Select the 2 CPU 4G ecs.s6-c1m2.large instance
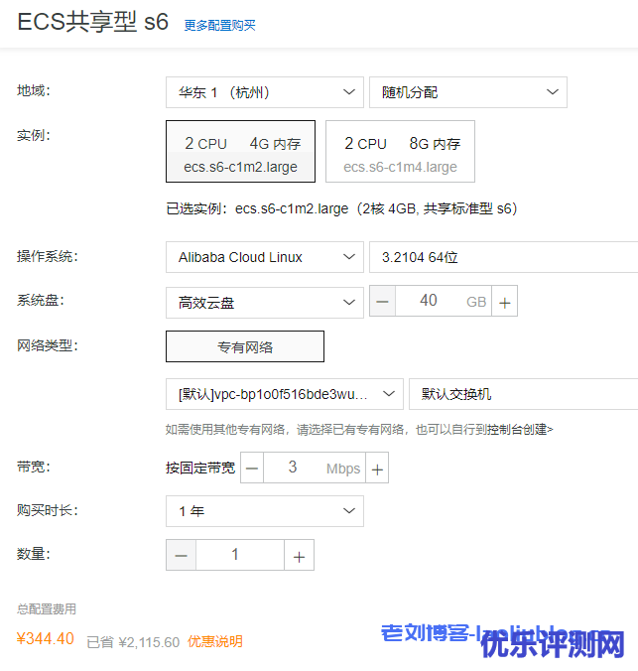Image resolution: width=638 pixels, height=671 pixels. point(240,152)
